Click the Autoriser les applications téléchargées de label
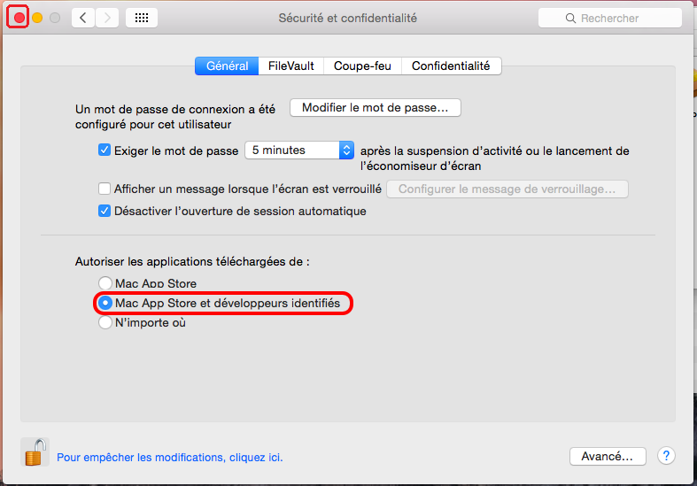This screenshot has height=486, width=697. [192, 262]
